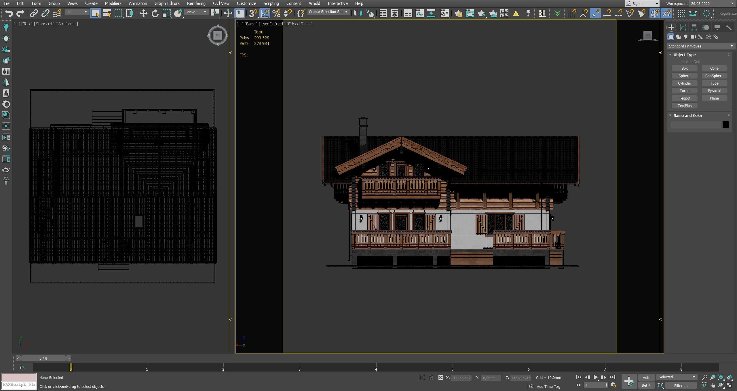
Task: Open the Rendering menu
Action: point(196,3)
